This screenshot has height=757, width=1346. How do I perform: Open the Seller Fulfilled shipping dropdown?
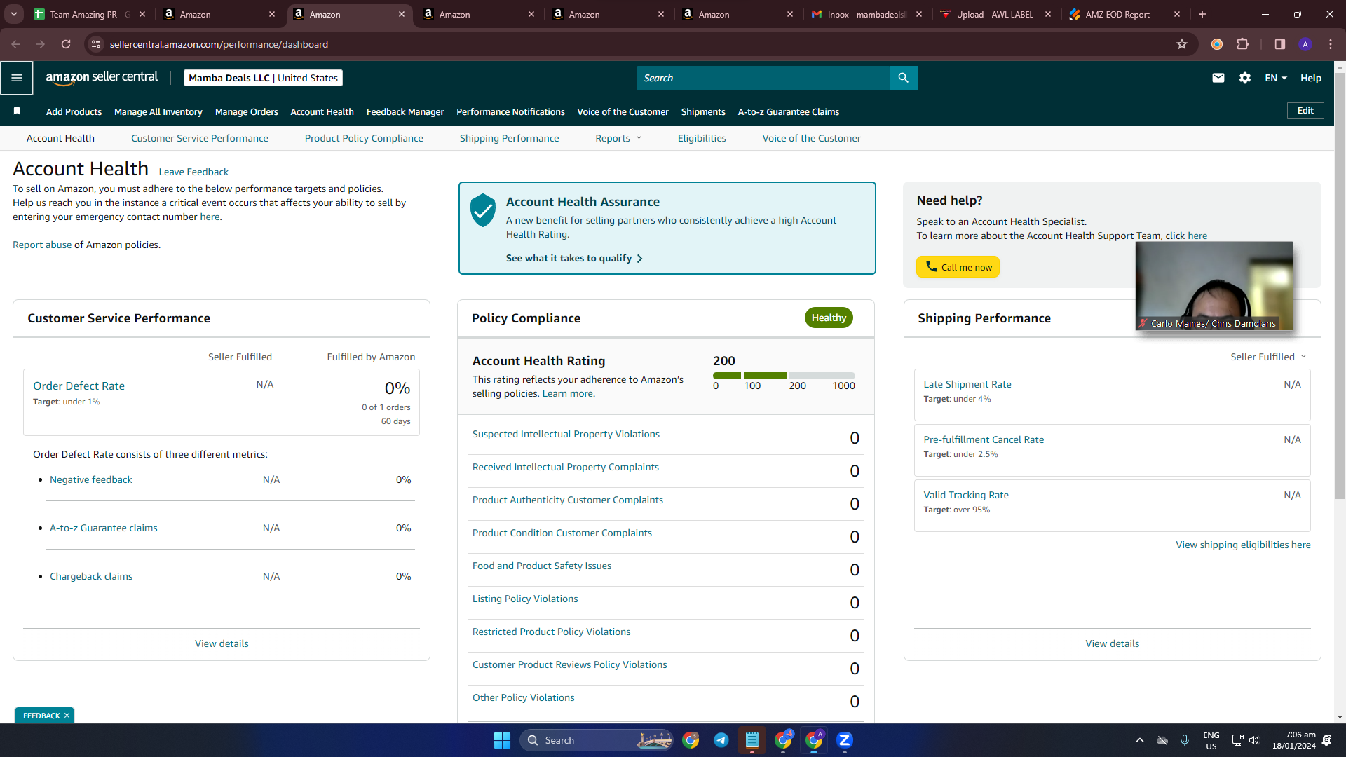pos(1268,357)
